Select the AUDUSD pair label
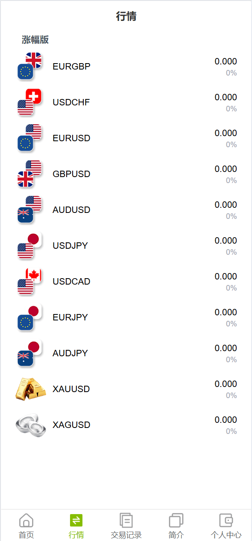The height and width of the screenshot is (541, 252). [71, 210]
